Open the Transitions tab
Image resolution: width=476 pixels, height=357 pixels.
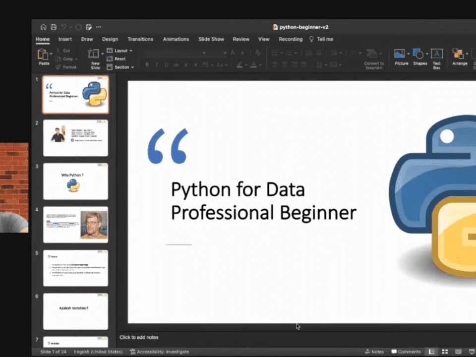pos(140,39)
